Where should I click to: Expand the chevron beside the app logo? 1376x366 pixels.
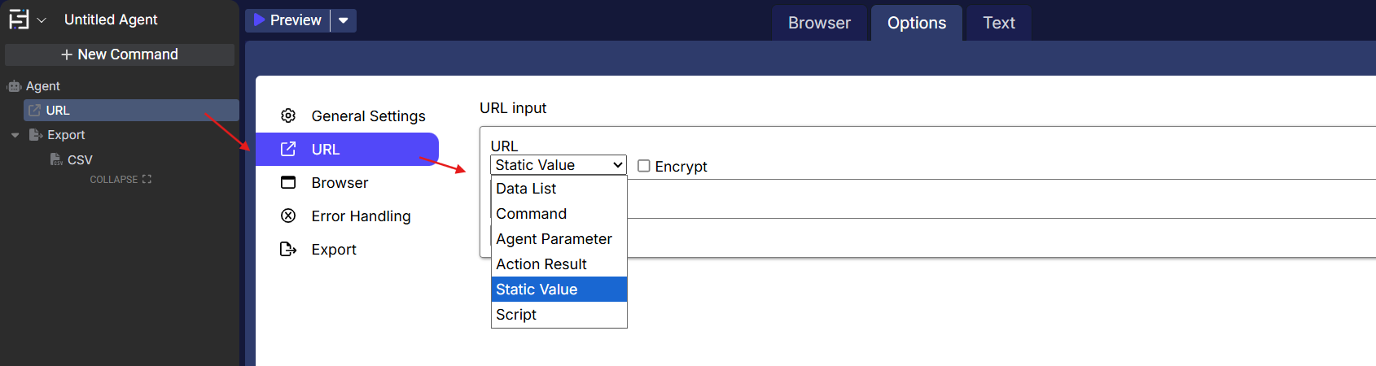pyautogui.click(x=42, y=20)
